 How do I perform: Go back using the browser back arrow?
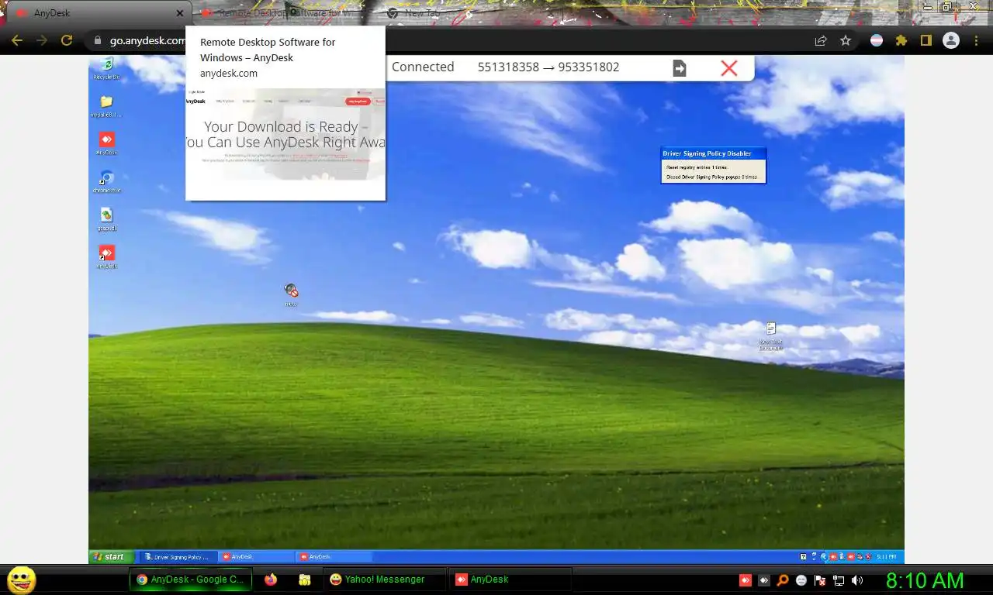pyautogui.click(x=17, y=40)
